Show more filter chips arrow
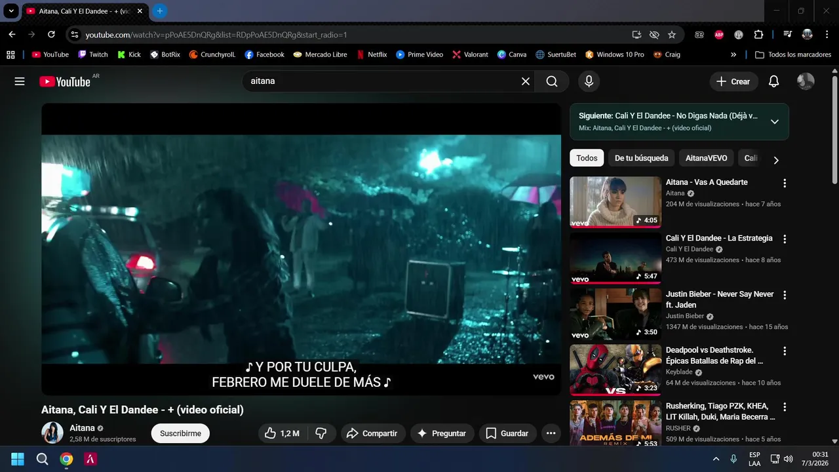This screenshot has height=472, width=839. (776, 160)
